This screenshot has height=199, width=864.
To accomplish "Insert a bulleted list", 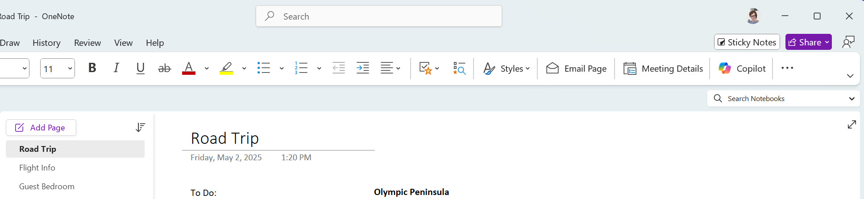I will click(x=264, y=68).
